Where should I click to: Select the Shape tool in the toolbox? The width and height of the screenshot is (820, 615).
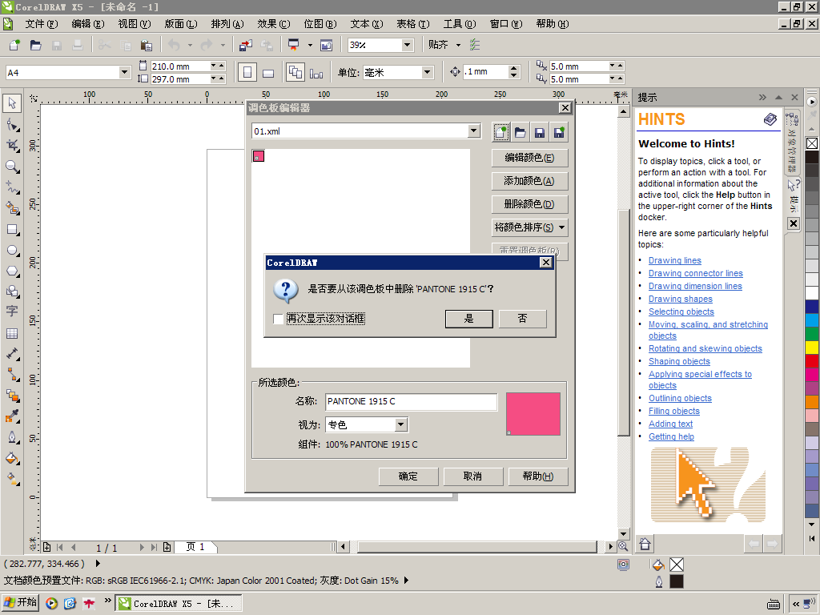pos(12,125)
